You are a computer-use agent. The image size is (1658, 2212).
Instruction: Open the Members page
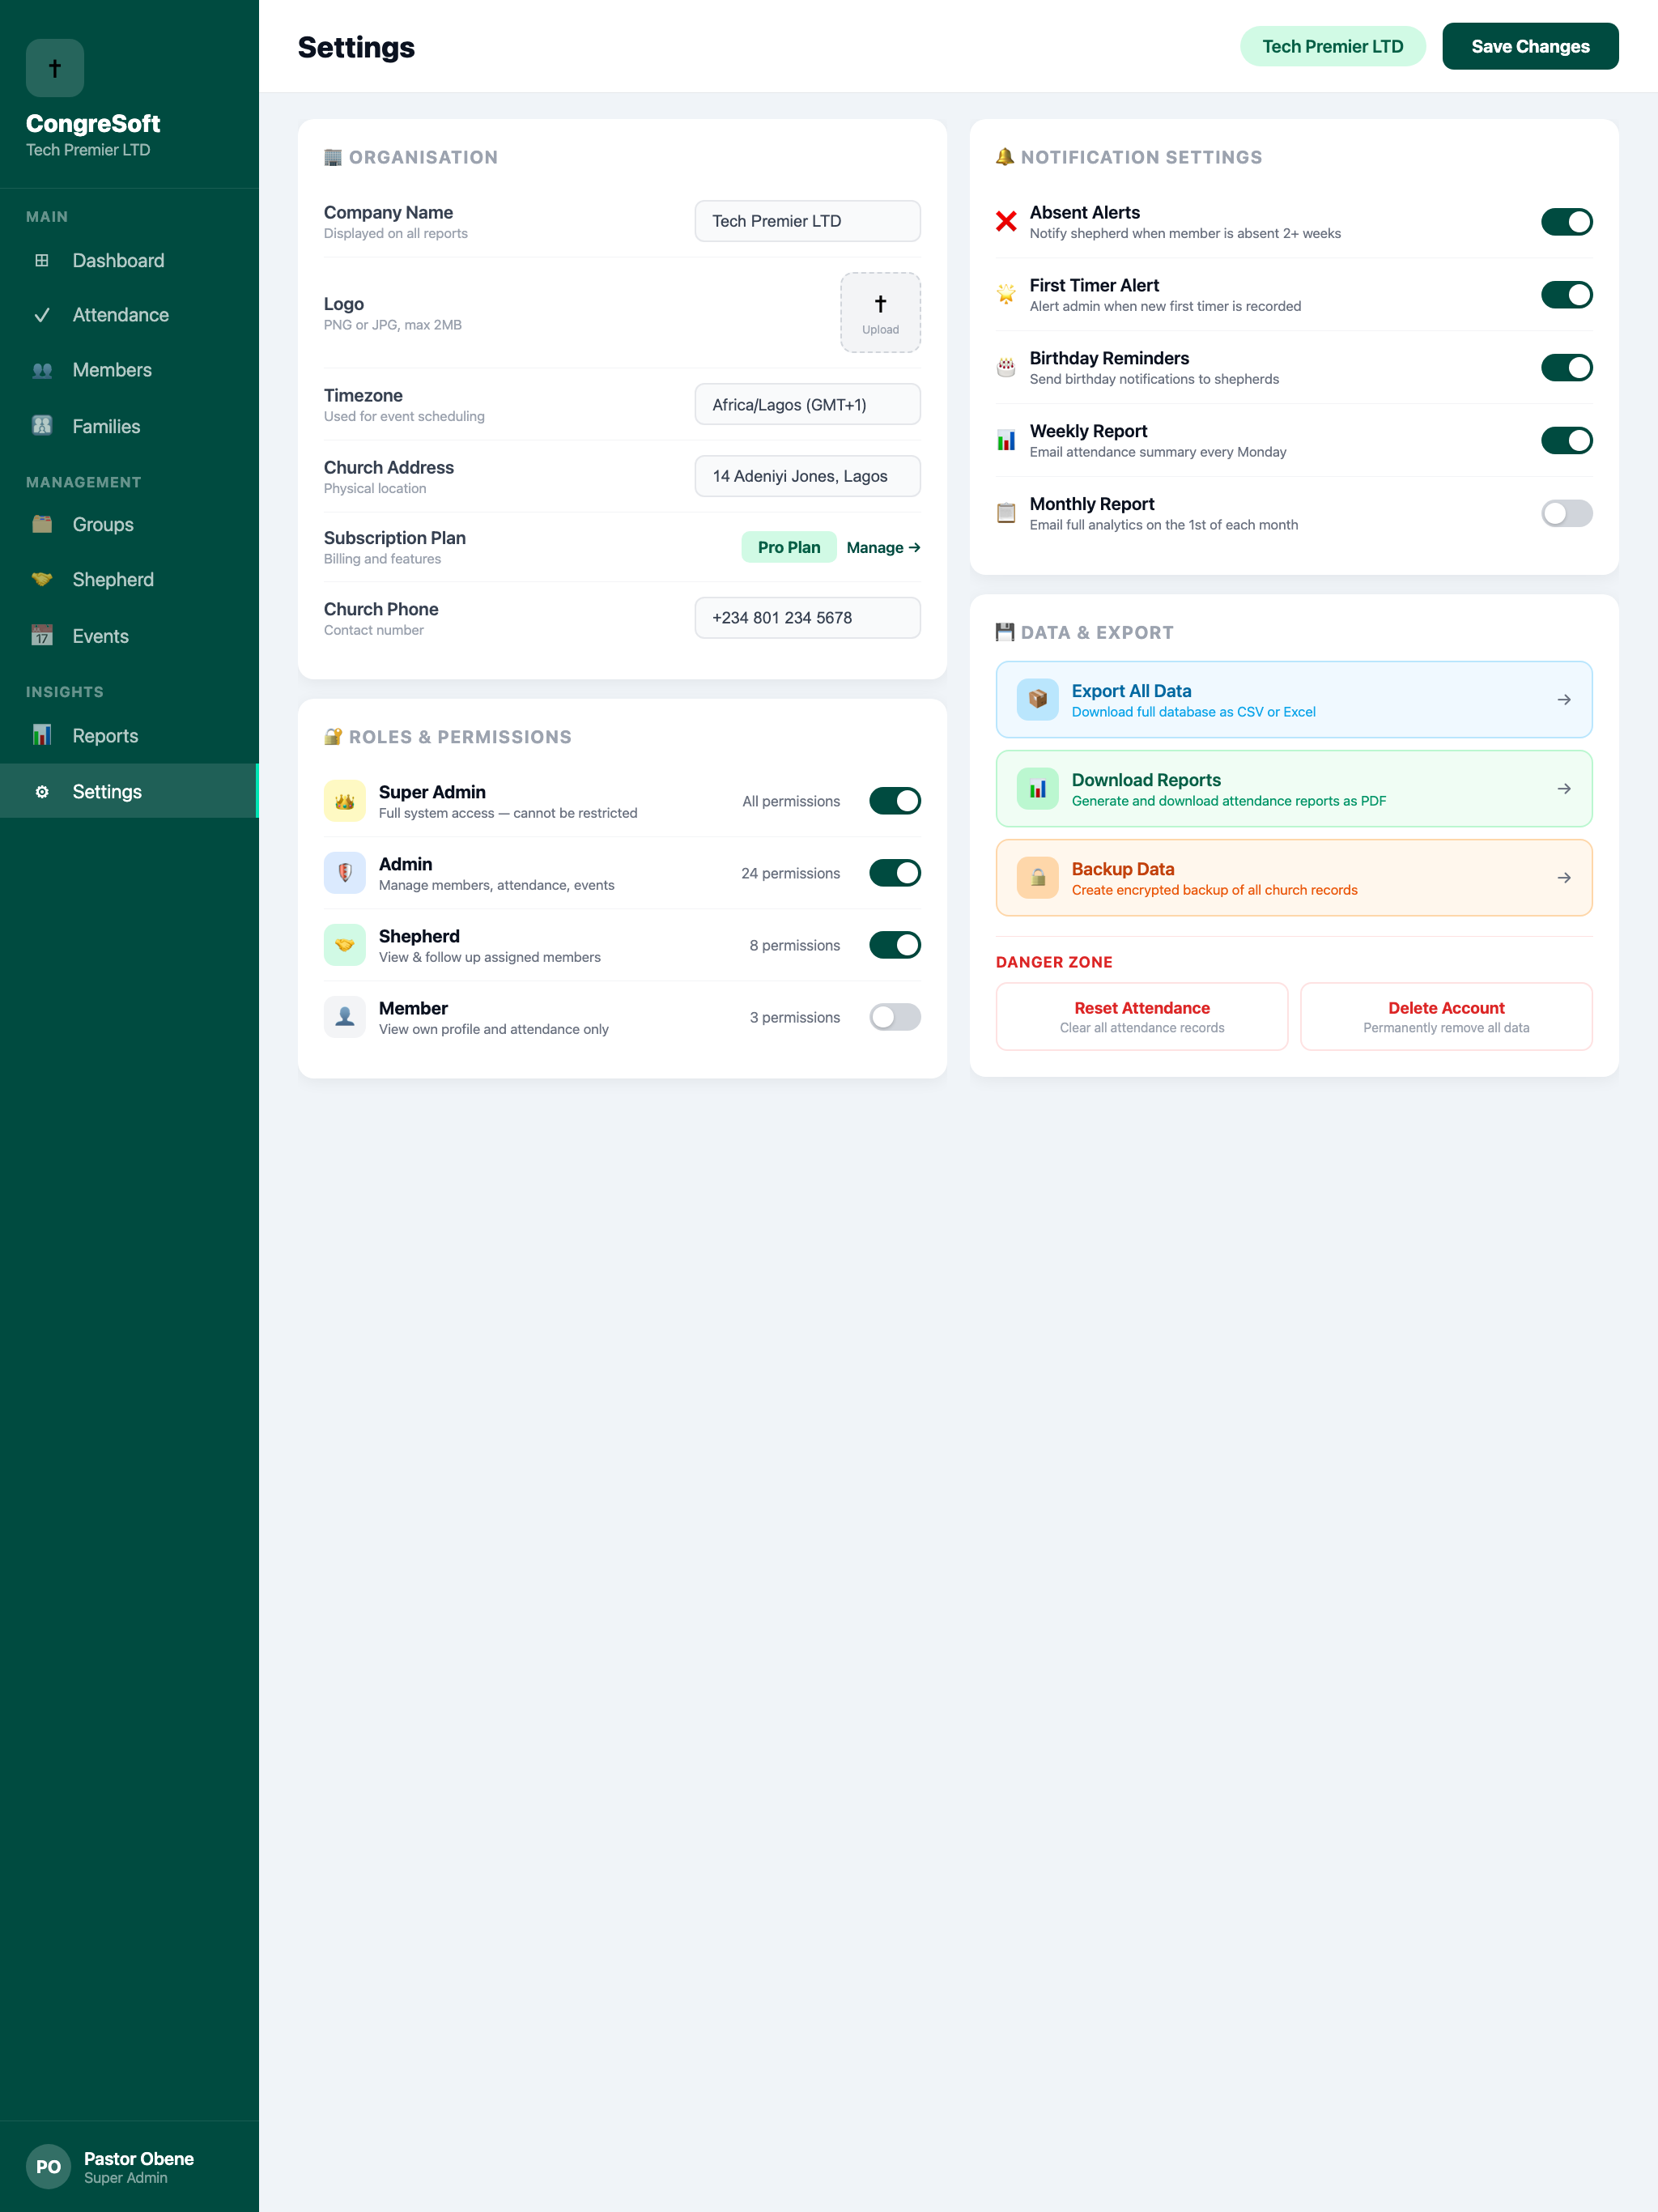click(x=129, y=370)
